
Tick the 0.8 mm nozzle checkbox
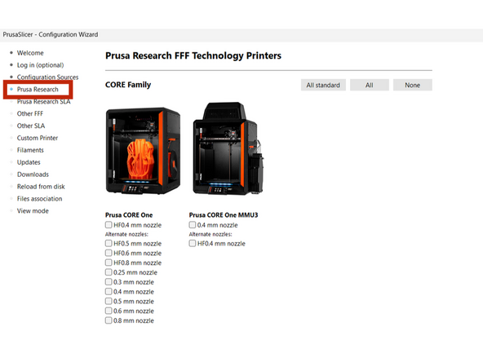109,320
